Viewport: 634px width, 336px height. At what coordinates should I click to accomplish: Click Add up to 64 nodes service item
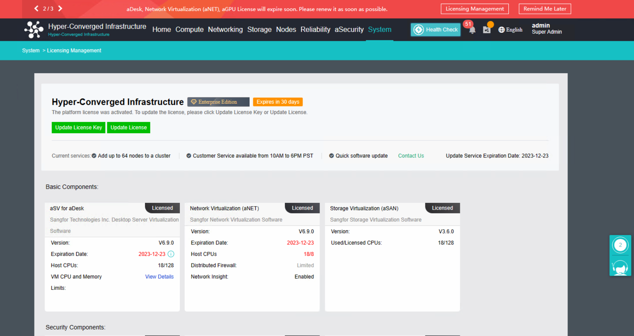pos(131,156)
